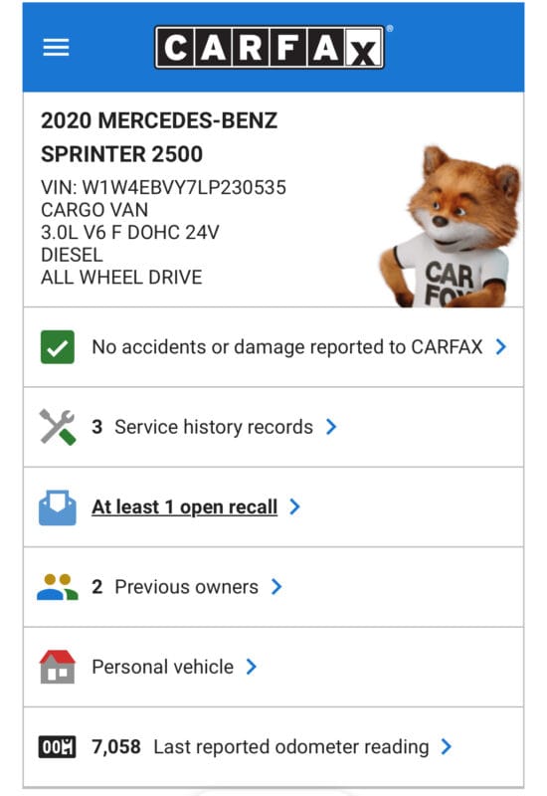Click the green checkmark accident icon

[x=58, y=347]
